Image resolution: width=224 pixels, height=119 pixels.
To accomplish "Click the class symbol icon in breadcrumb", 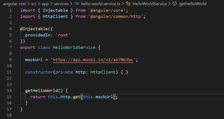I will (128, 4).
